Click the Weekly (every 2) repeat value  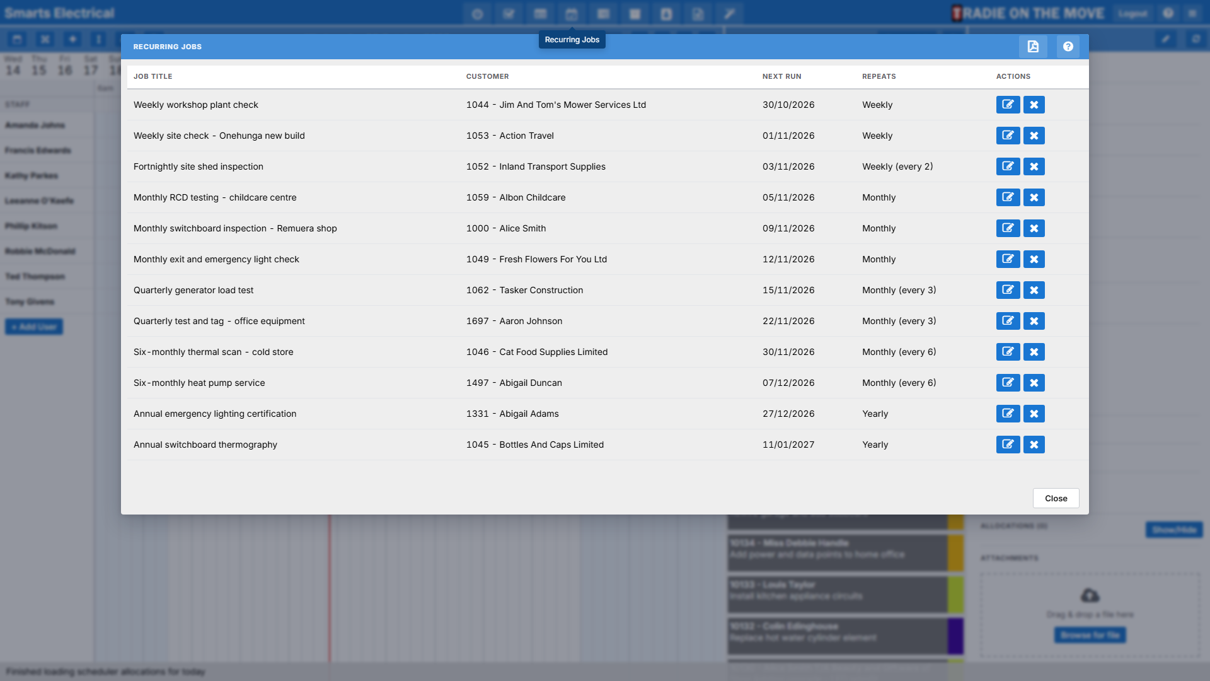(897, 166)
